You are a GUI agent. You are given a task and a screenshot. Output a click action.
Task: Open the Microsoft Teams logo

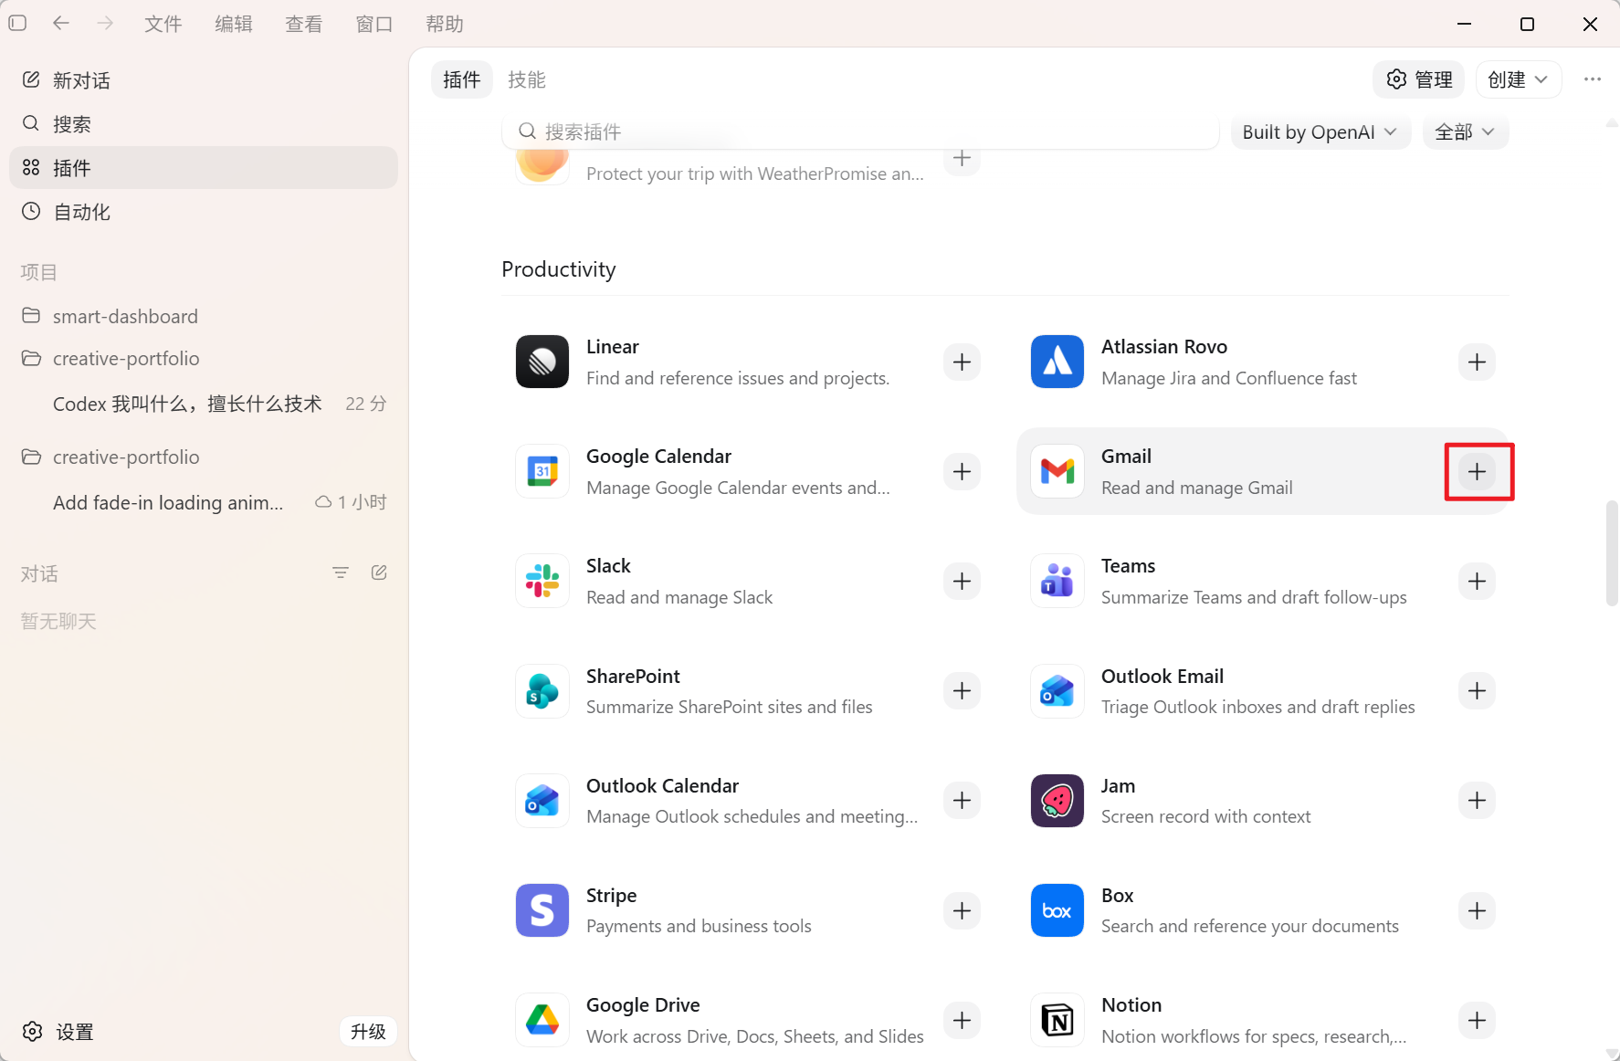(1057, 582)
